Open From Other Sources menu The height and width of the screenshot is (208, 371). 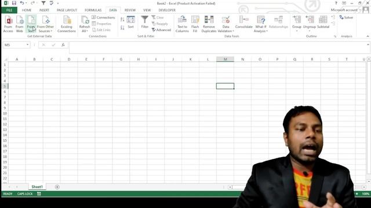[x=45, y=24]
